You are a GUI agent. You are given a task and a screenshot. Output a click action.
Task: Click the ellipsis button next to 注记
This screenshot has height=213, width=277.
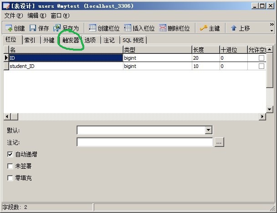coord(219,142)
